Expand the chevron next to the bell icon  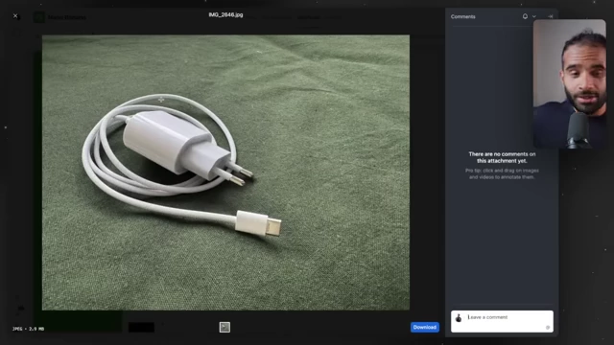(534, 16)
